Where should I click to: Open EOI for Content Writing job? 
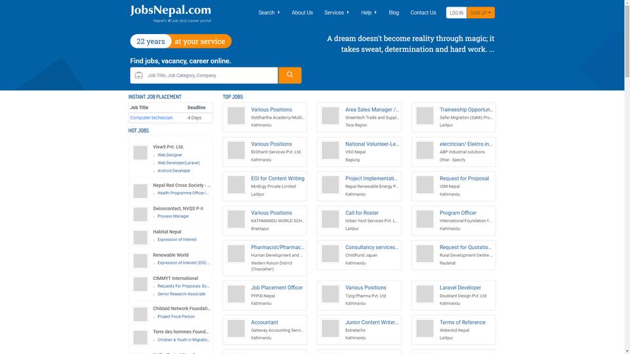(x=278, y=178)
